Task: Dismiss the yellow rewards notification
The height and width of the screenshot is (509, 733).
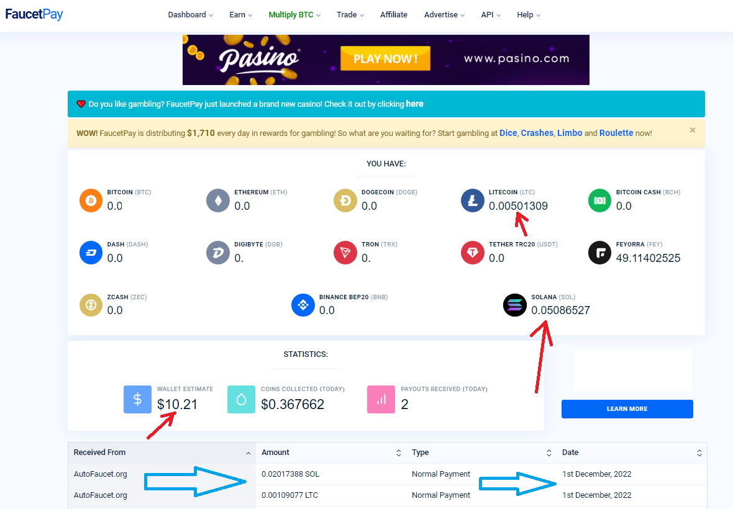Action: coord(693,130)
